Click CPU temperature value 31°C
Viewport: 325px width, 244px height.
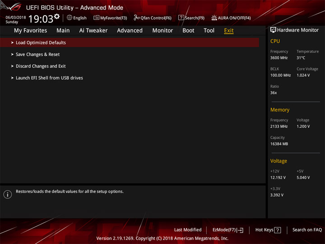click(301, 58)
